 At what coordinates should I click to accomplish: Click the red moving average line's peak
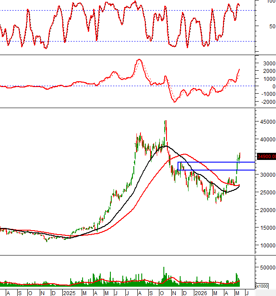tap(185, 154)
